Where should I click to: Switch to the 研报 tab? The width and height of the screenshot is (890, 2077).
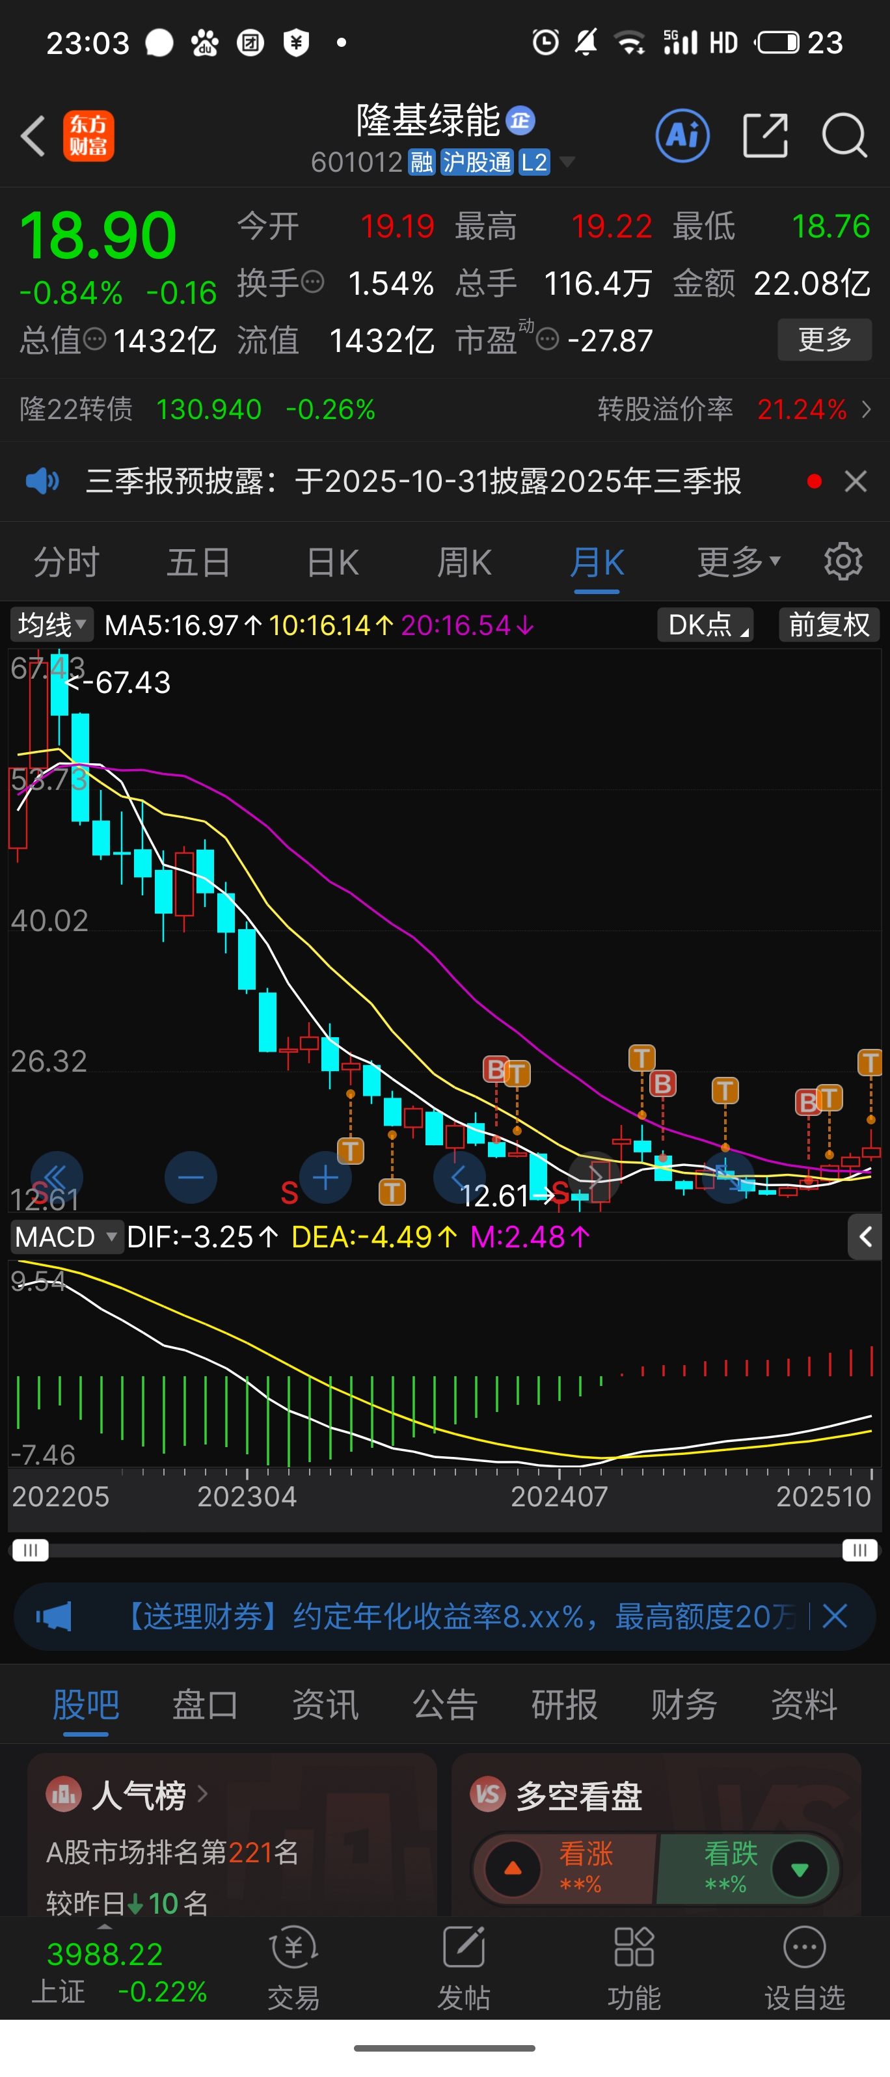(564, 1705)
